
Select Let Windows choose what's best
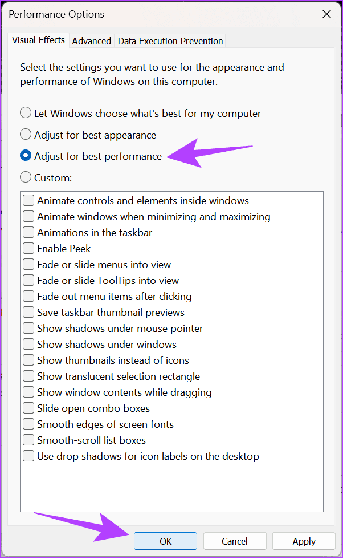[x=26, y=114]
